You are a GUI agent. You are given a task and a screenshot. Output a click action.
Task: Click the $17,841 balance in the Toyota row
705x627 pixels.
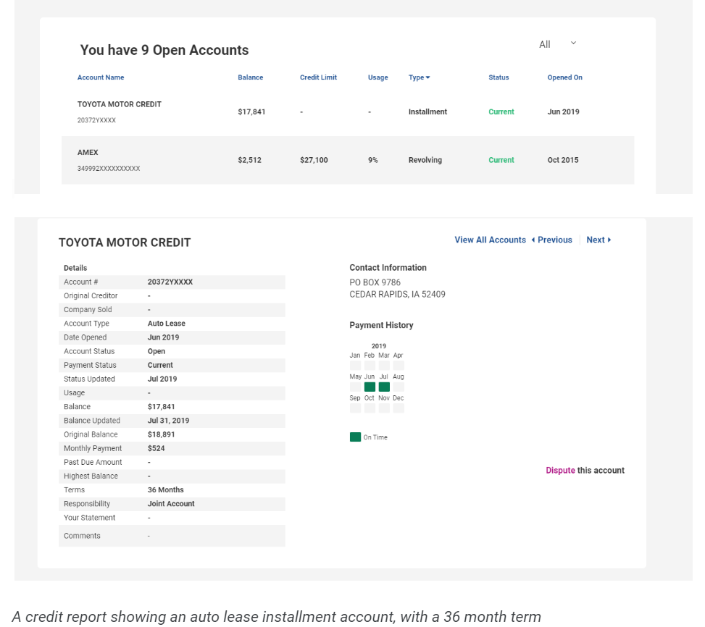click(x=251, y=111)
